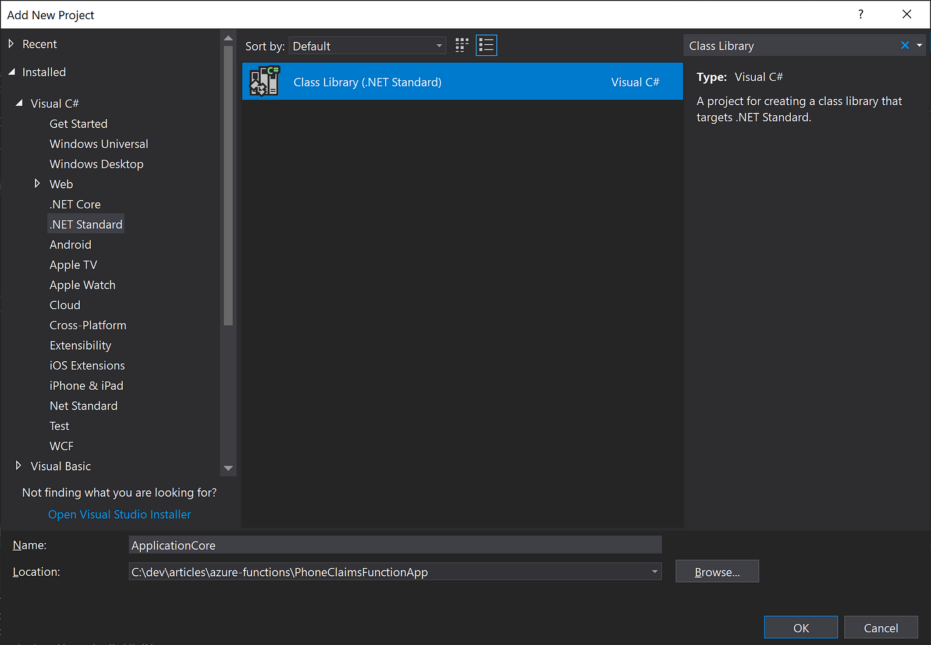The height and width of the screenshot is (645, 931).
Task: Select Class Library (.NET Standard) template
Action: pyautogui.click(x=463, y=81)
